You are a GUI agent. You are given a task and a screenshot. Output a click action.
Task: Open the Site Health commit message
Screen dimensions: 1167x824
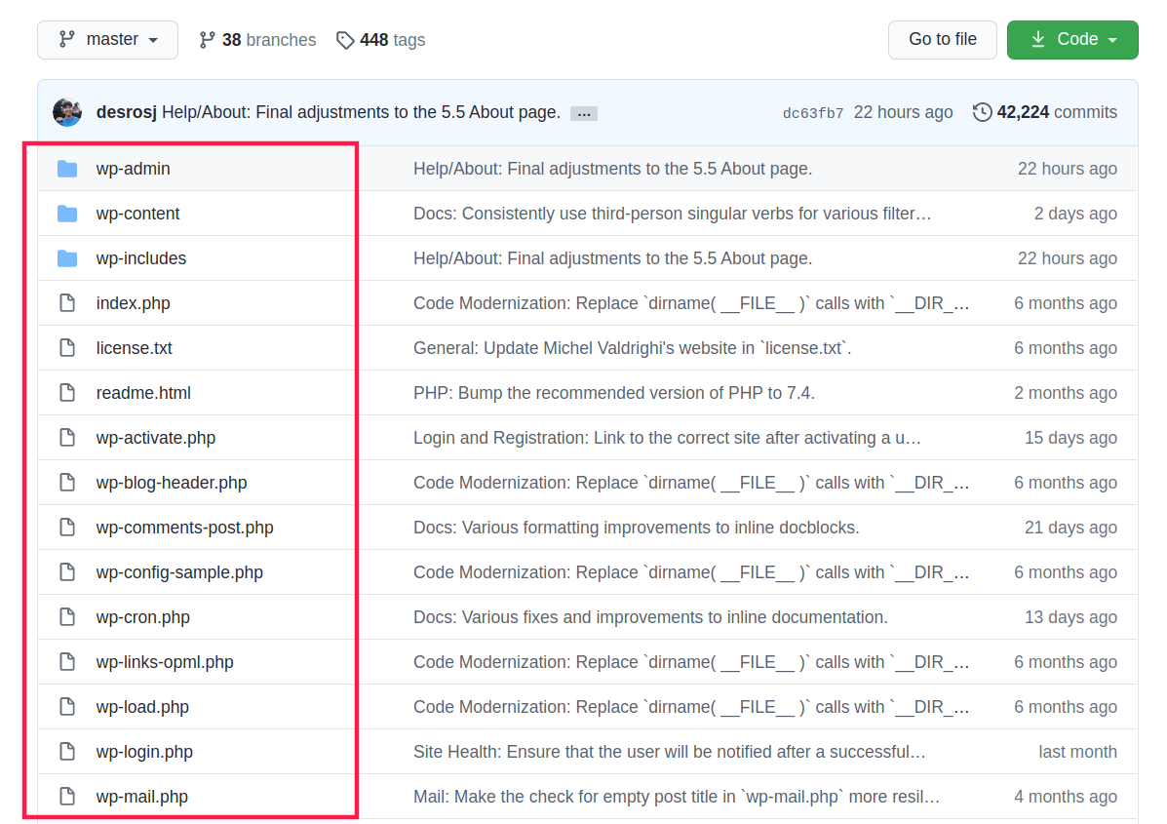click(669, 752)
